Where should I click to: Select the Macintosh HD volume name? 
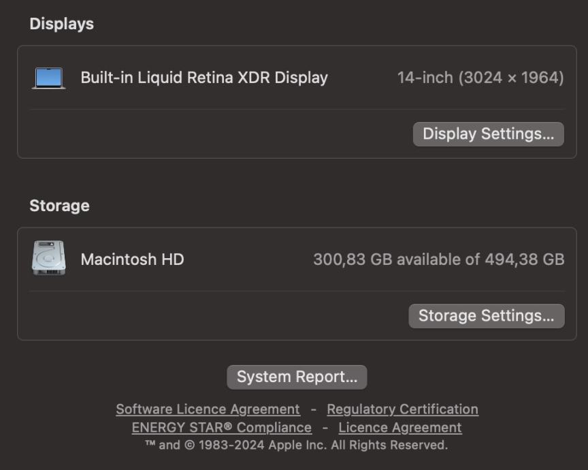tap(133, 260)
